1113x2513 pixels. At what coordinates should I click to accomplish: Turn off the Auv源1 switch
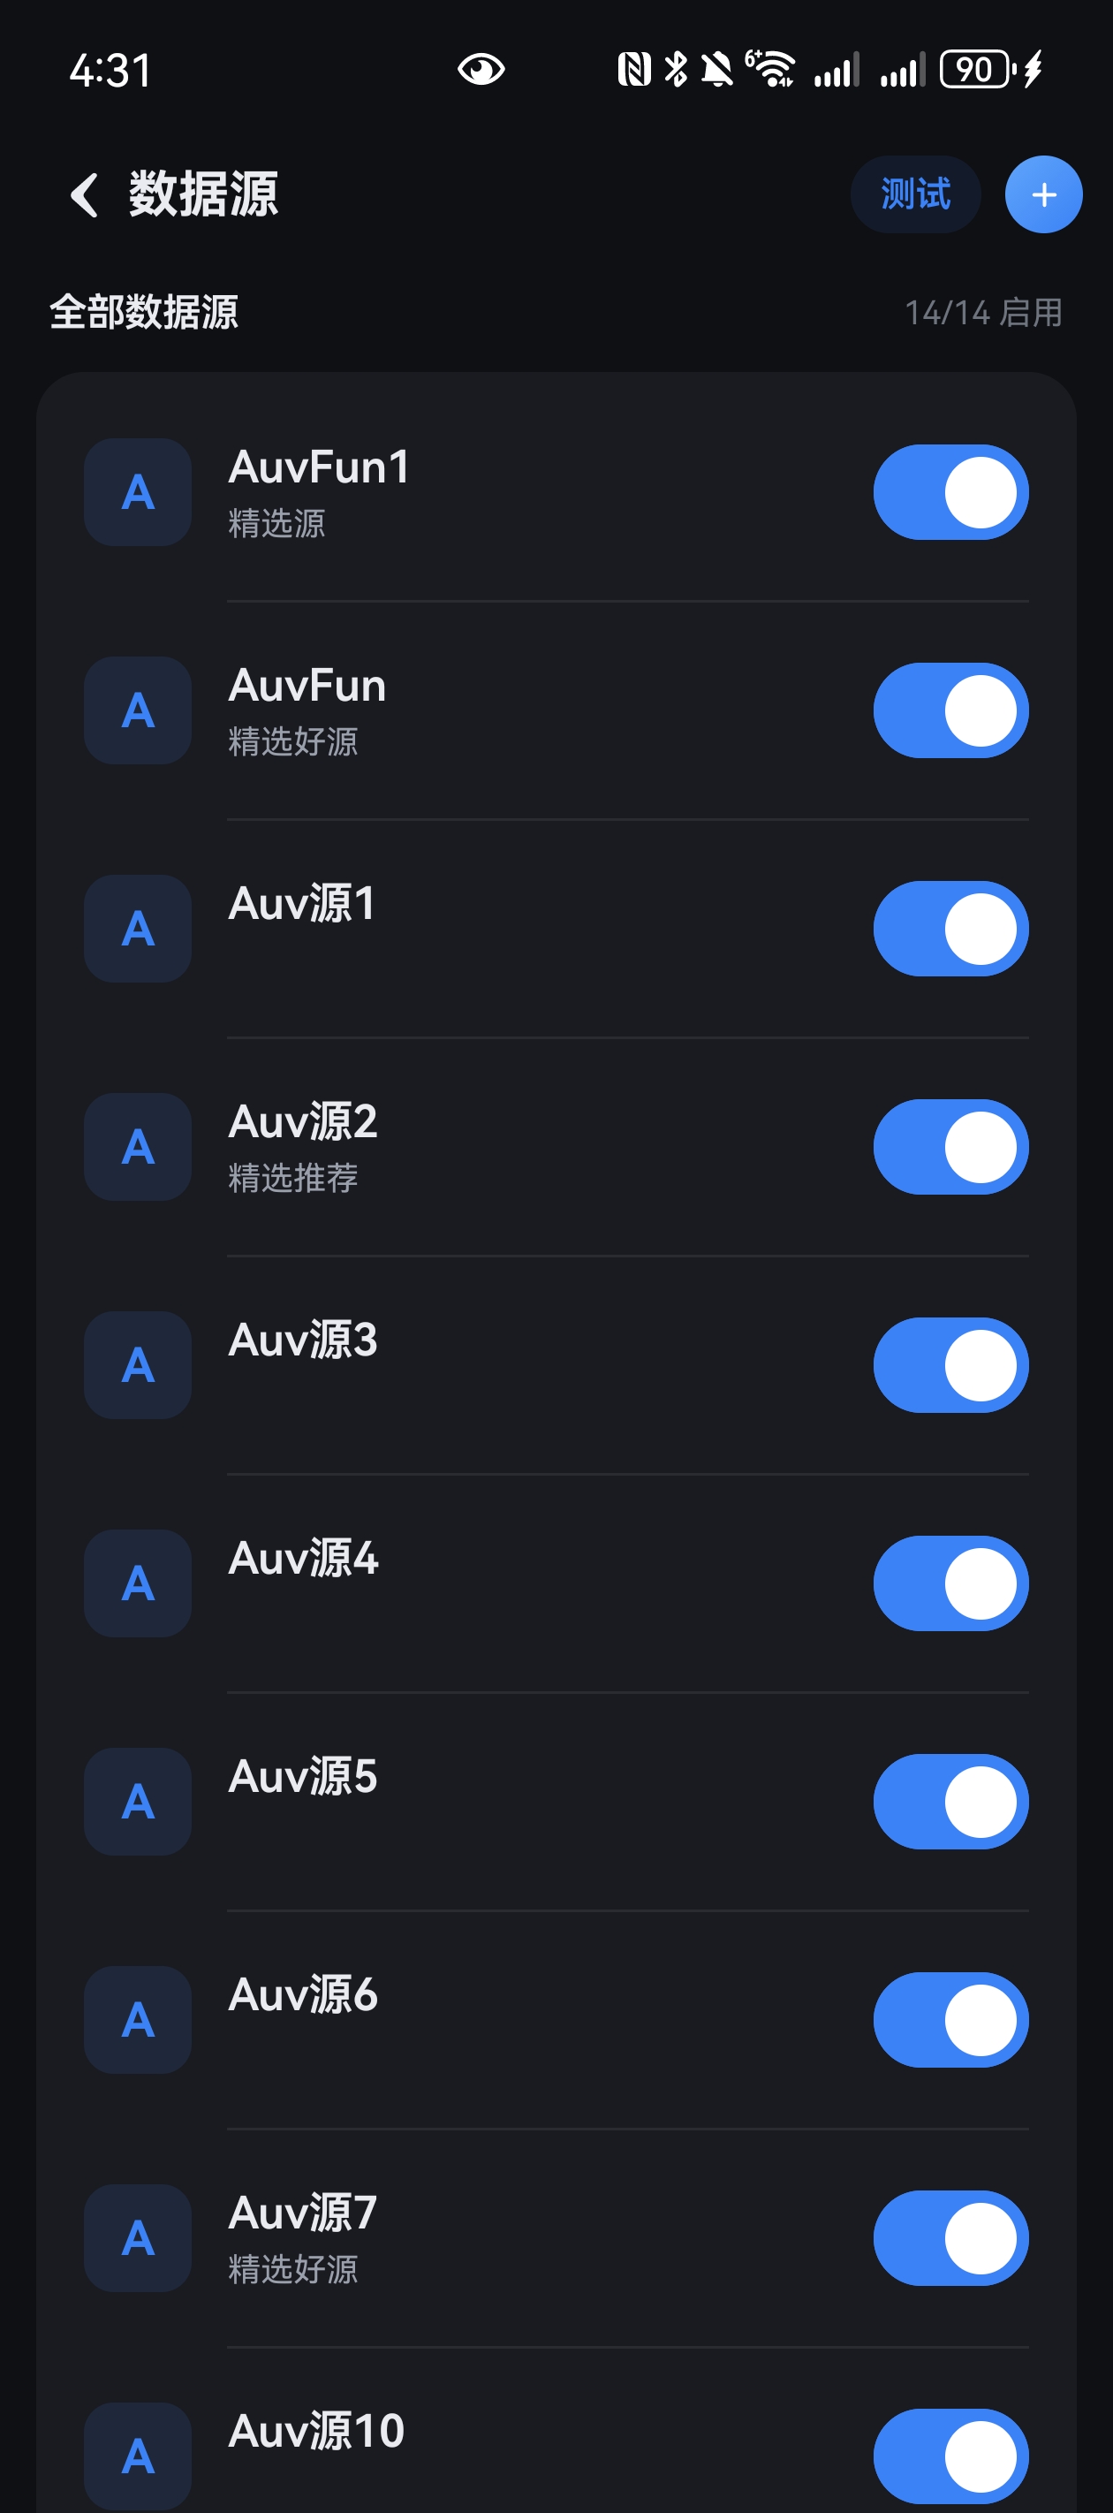tap(950, 928)
